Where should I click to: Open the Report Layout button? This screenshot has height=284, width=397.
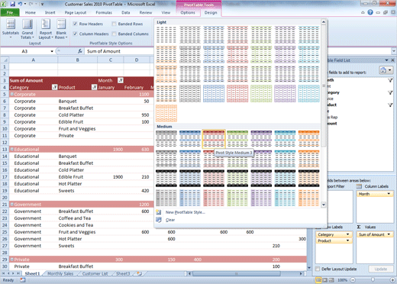(46, 29)
